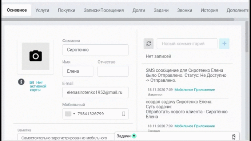This screenshot has width=251, height=141.
Task: Open the country flag dropdown arrow
Action: pyautogui.click(x=74, y=114)
